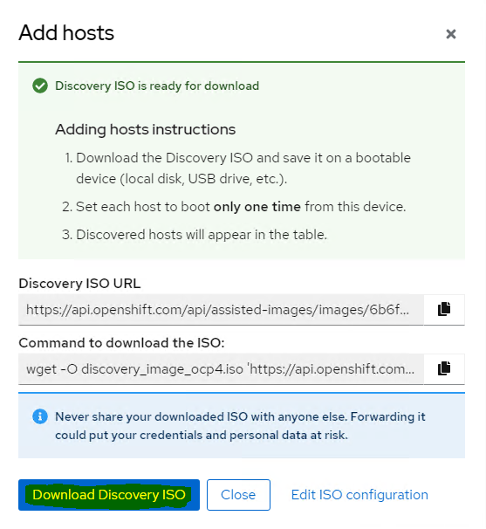Dismiss the Add hosts dialog with X
Image resolution: width=486 pixels, height=529 pixels.
(451, 34)
